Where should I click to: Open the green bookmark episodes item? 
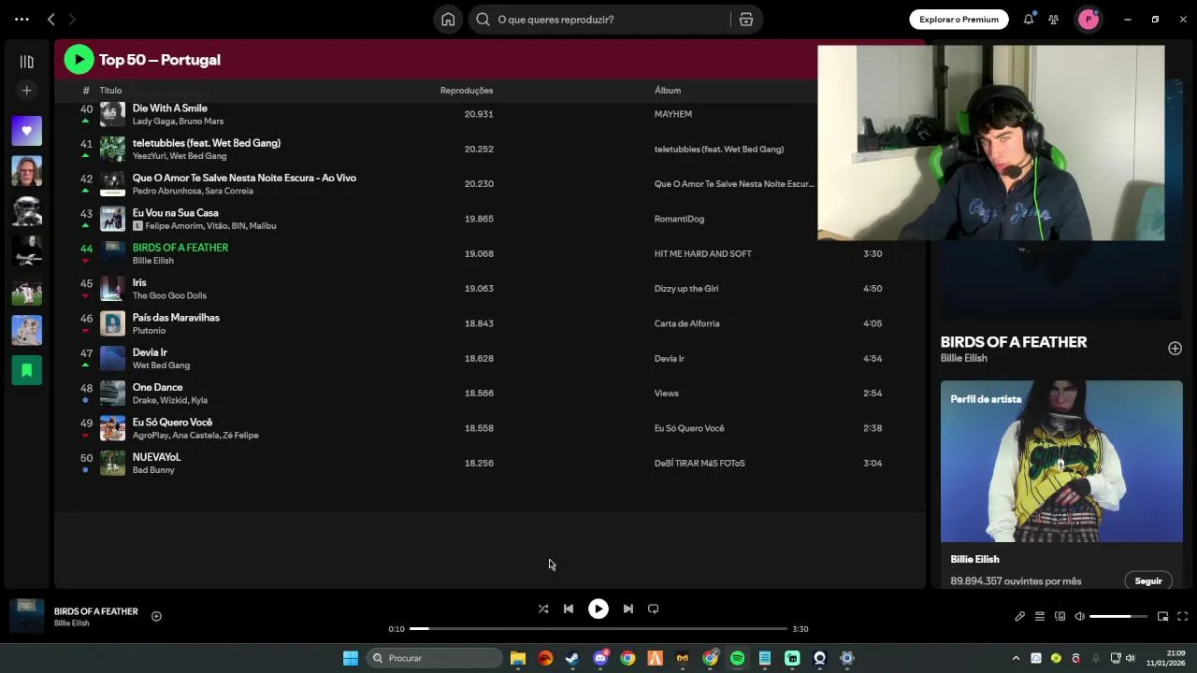(x=26, y=370)
